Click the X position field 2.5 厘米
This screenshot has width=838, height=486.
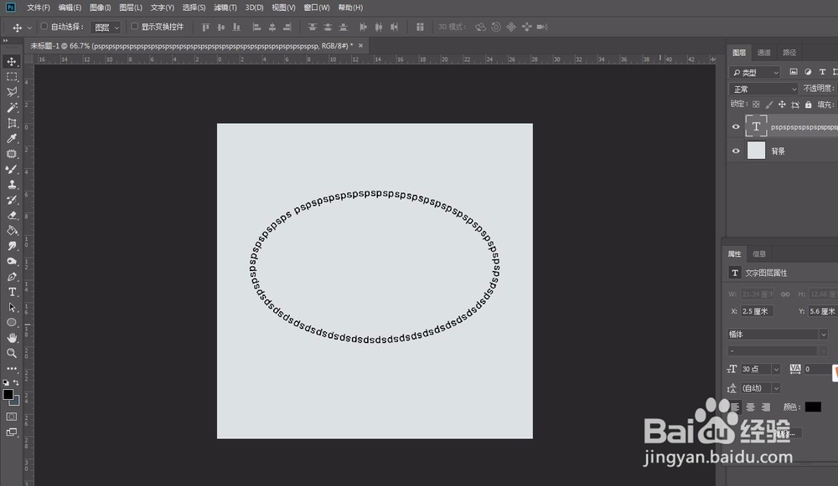click(x=757, y=311)
